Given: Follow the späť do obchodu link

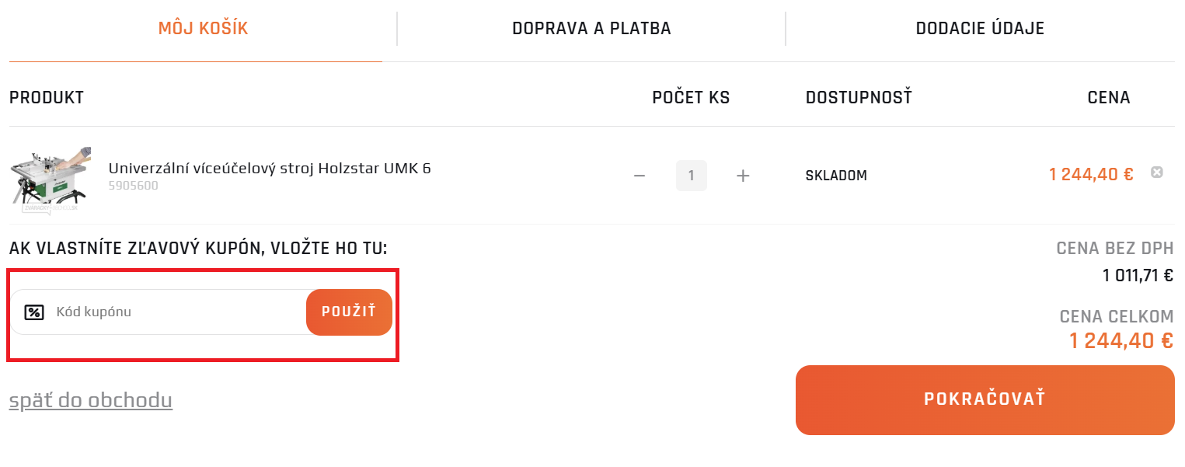Looking at the screenshot, I should pos(90,400).
